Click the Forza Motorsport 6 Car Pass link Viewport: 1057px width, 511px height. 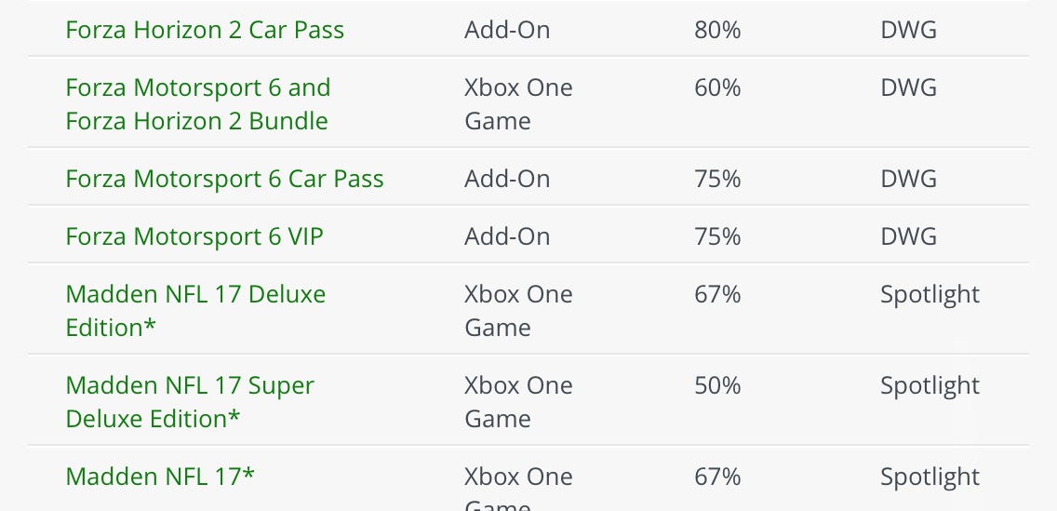click(x=224, y=179)
